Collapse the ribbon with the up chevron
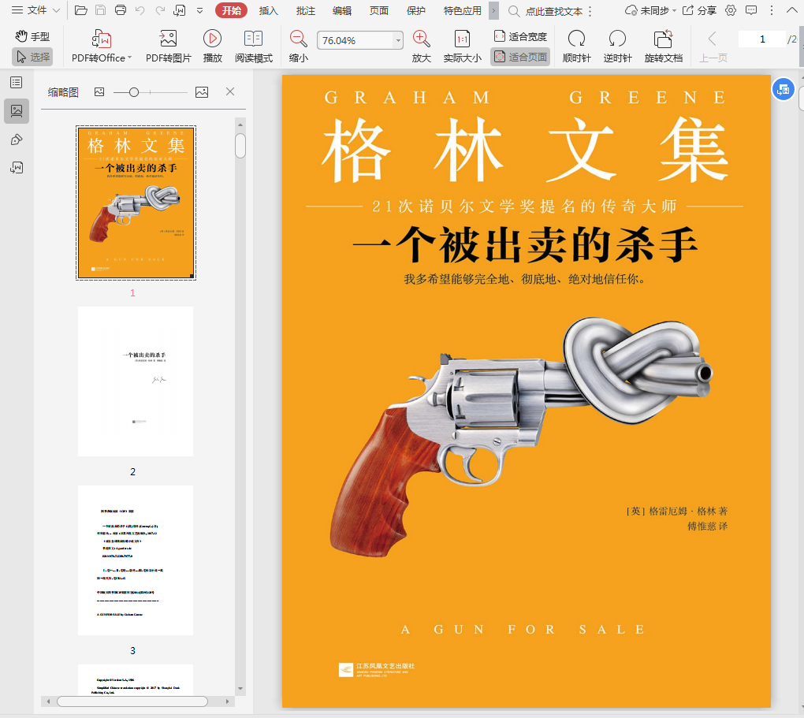Viewport: 804px width, 718px height. [792, 10]
